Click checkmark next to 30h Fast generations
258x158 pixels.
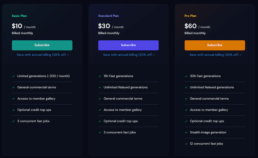click(186, 76)
